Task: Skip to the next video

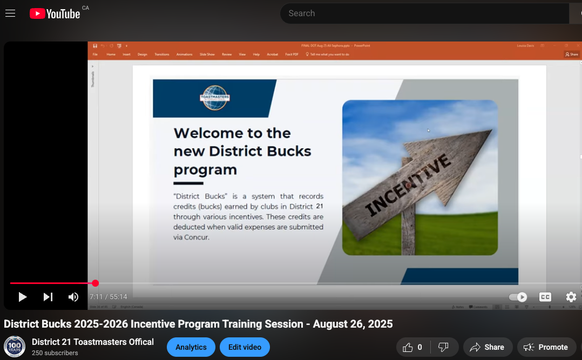Action: click(x=48, y=297)
